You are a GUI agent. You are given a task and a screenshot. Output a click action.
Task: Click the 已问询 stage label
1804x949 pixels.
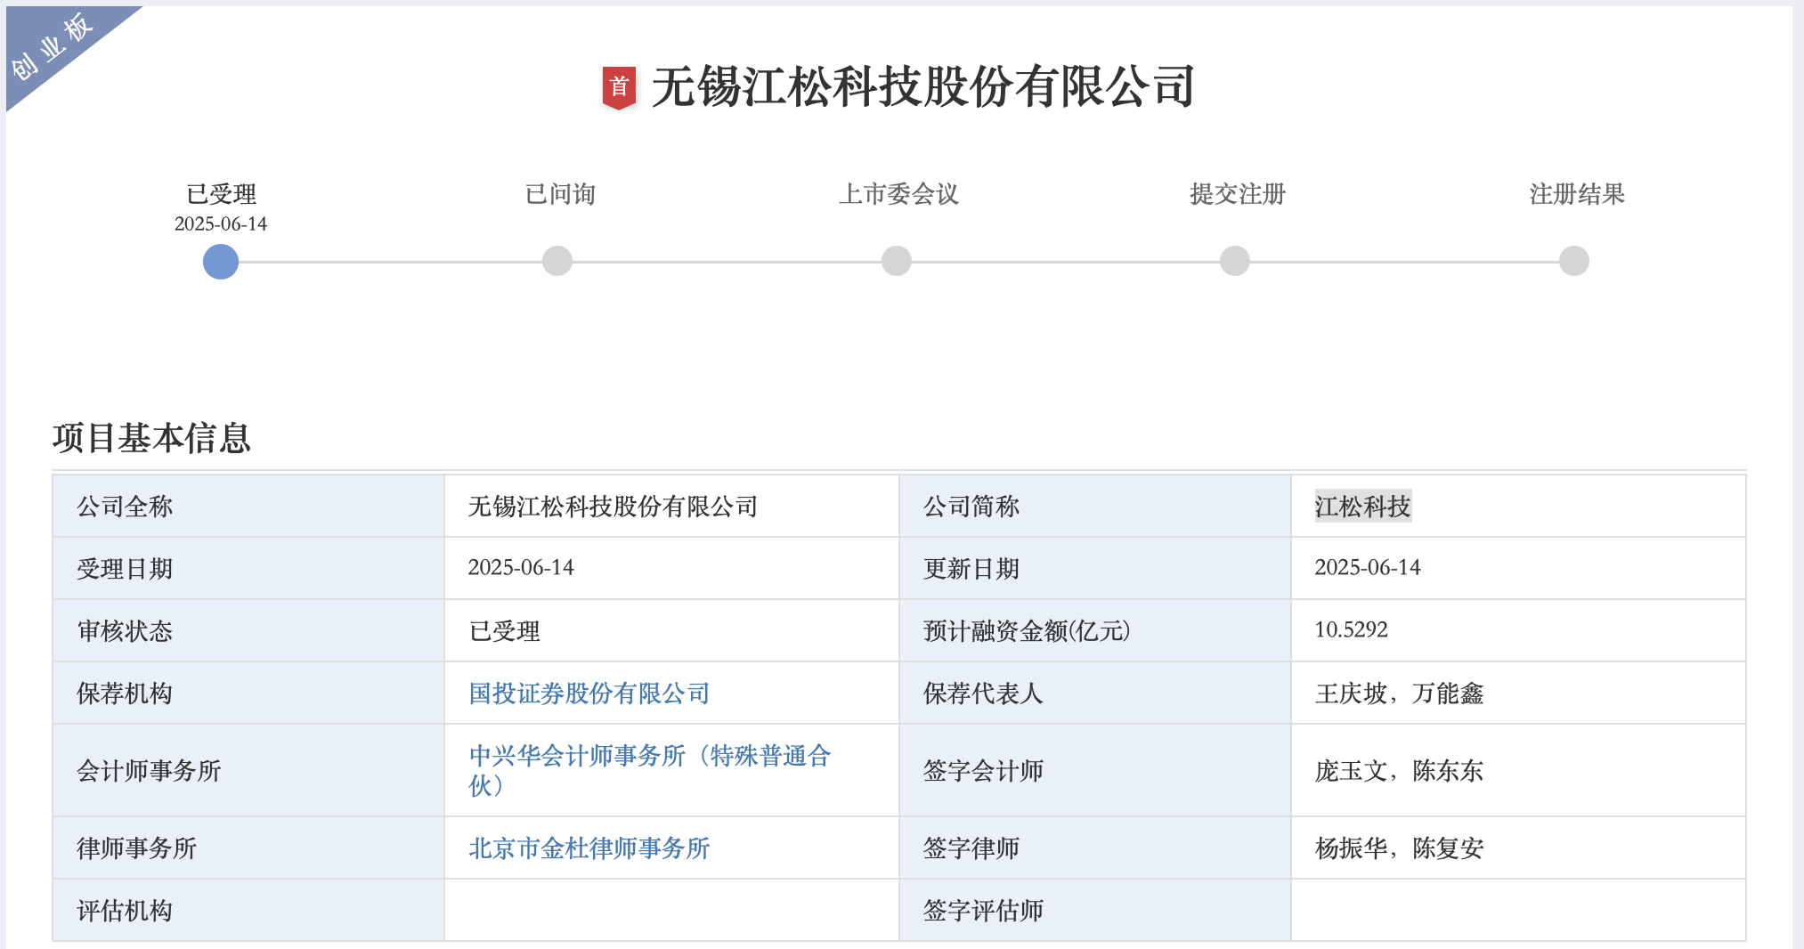tap(560, 194)
